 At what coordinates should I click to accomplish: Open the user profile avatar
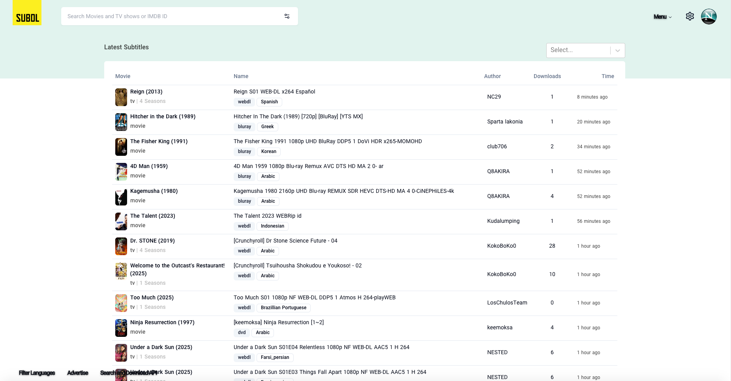[x=709, y=17]
